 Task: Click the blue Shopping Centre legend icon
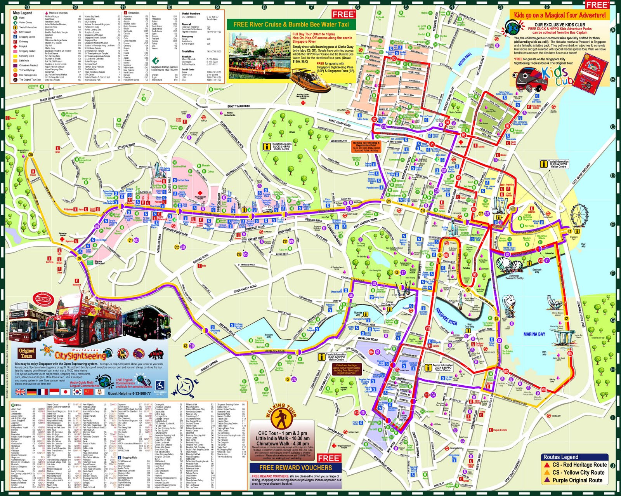(x=15, y=37)
